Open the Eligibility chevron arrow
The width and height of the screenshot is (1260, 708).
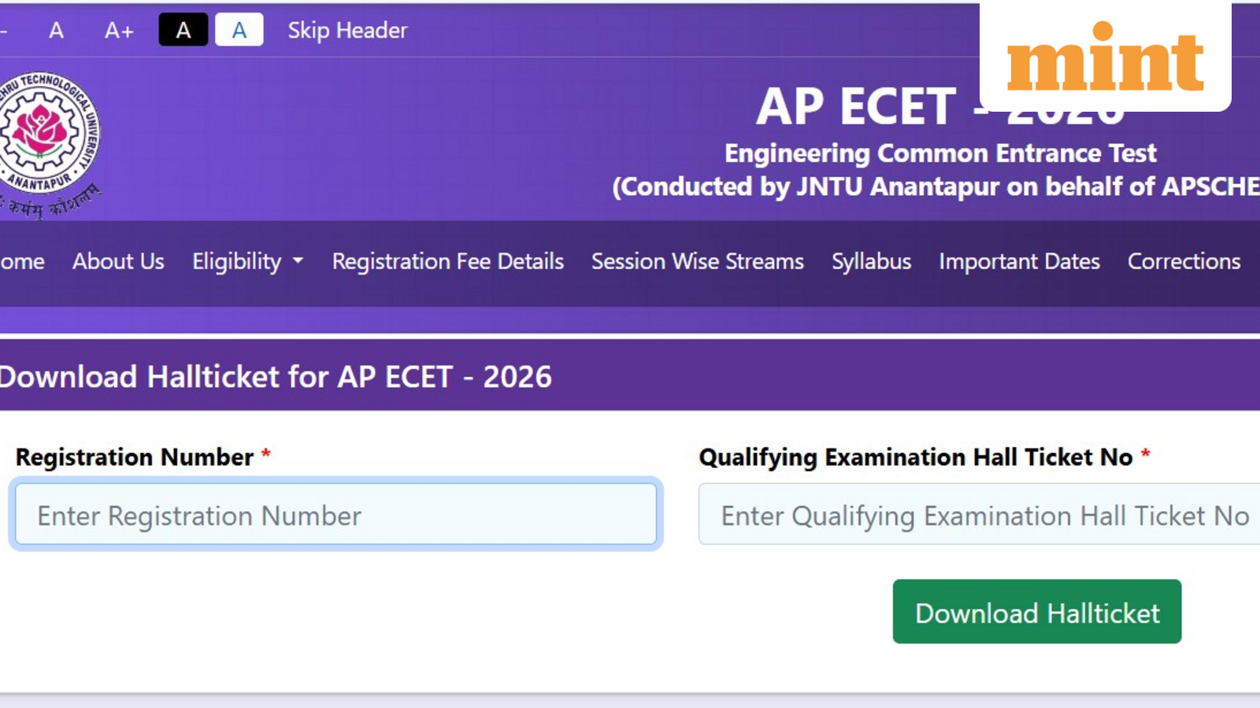[298, 263]
